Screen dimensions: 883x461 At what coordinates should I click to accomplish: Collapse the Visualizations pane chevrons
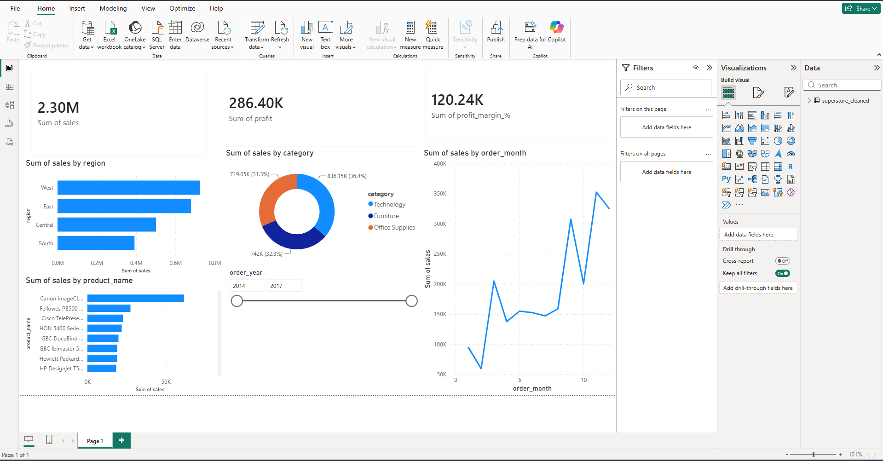point(793,68)
